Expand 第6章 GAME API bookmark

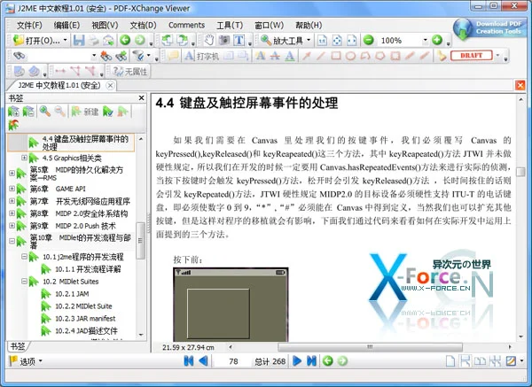coord(12,189)
